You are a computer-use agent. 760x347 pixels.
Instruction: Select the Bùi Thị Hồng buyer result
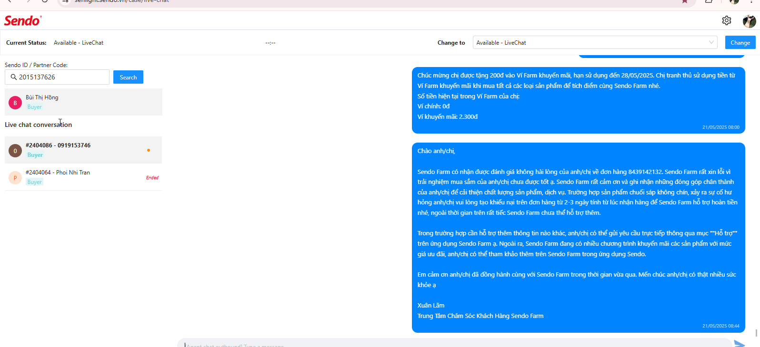pos(83,102)
